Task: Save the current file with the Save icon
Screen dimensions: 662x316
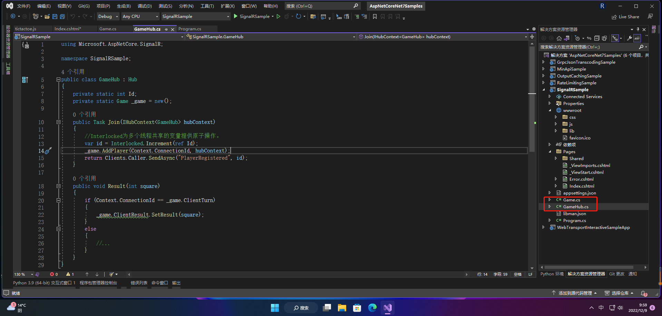Action: pos(55,17)
